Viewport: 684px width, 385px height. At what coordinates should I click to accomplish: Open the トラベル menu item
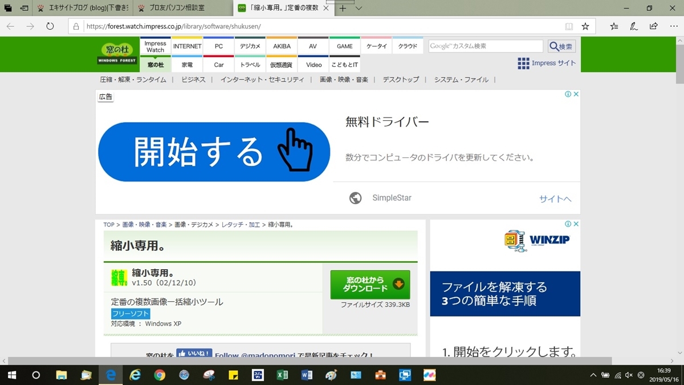(250, 64)
